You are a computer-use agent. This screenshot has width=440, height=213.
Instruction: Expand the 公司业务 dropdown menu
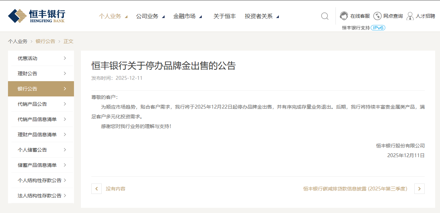coord(150,16)
